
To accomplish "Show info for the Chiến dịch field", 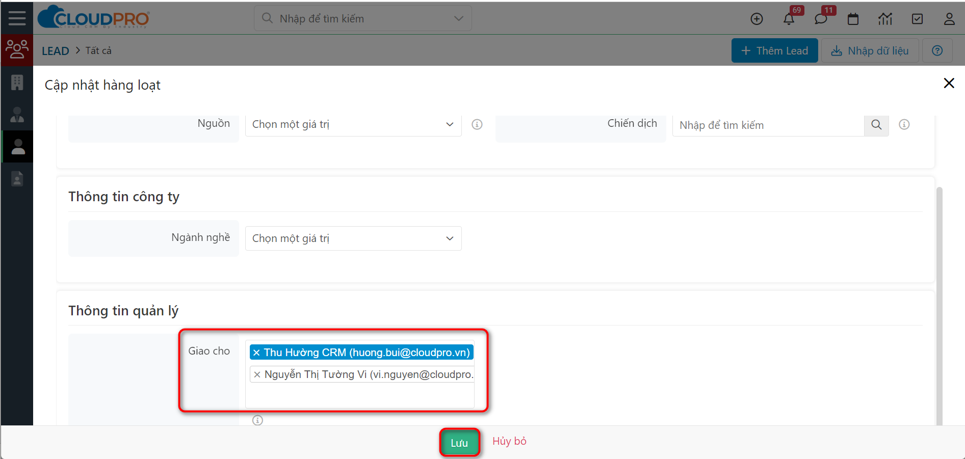I will click(x=904, y=124).
